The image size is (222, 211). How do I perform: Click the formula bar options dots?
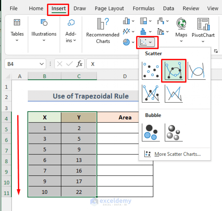[x=50, y=64]
